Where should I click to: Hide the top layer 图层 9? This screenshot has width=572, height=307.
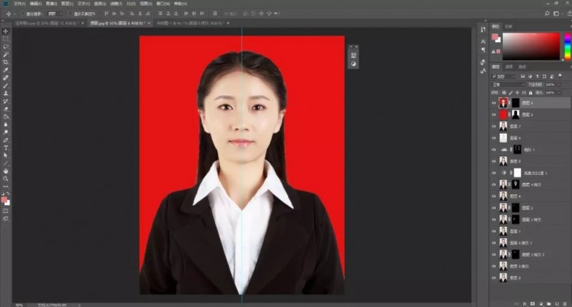(494, 103)
